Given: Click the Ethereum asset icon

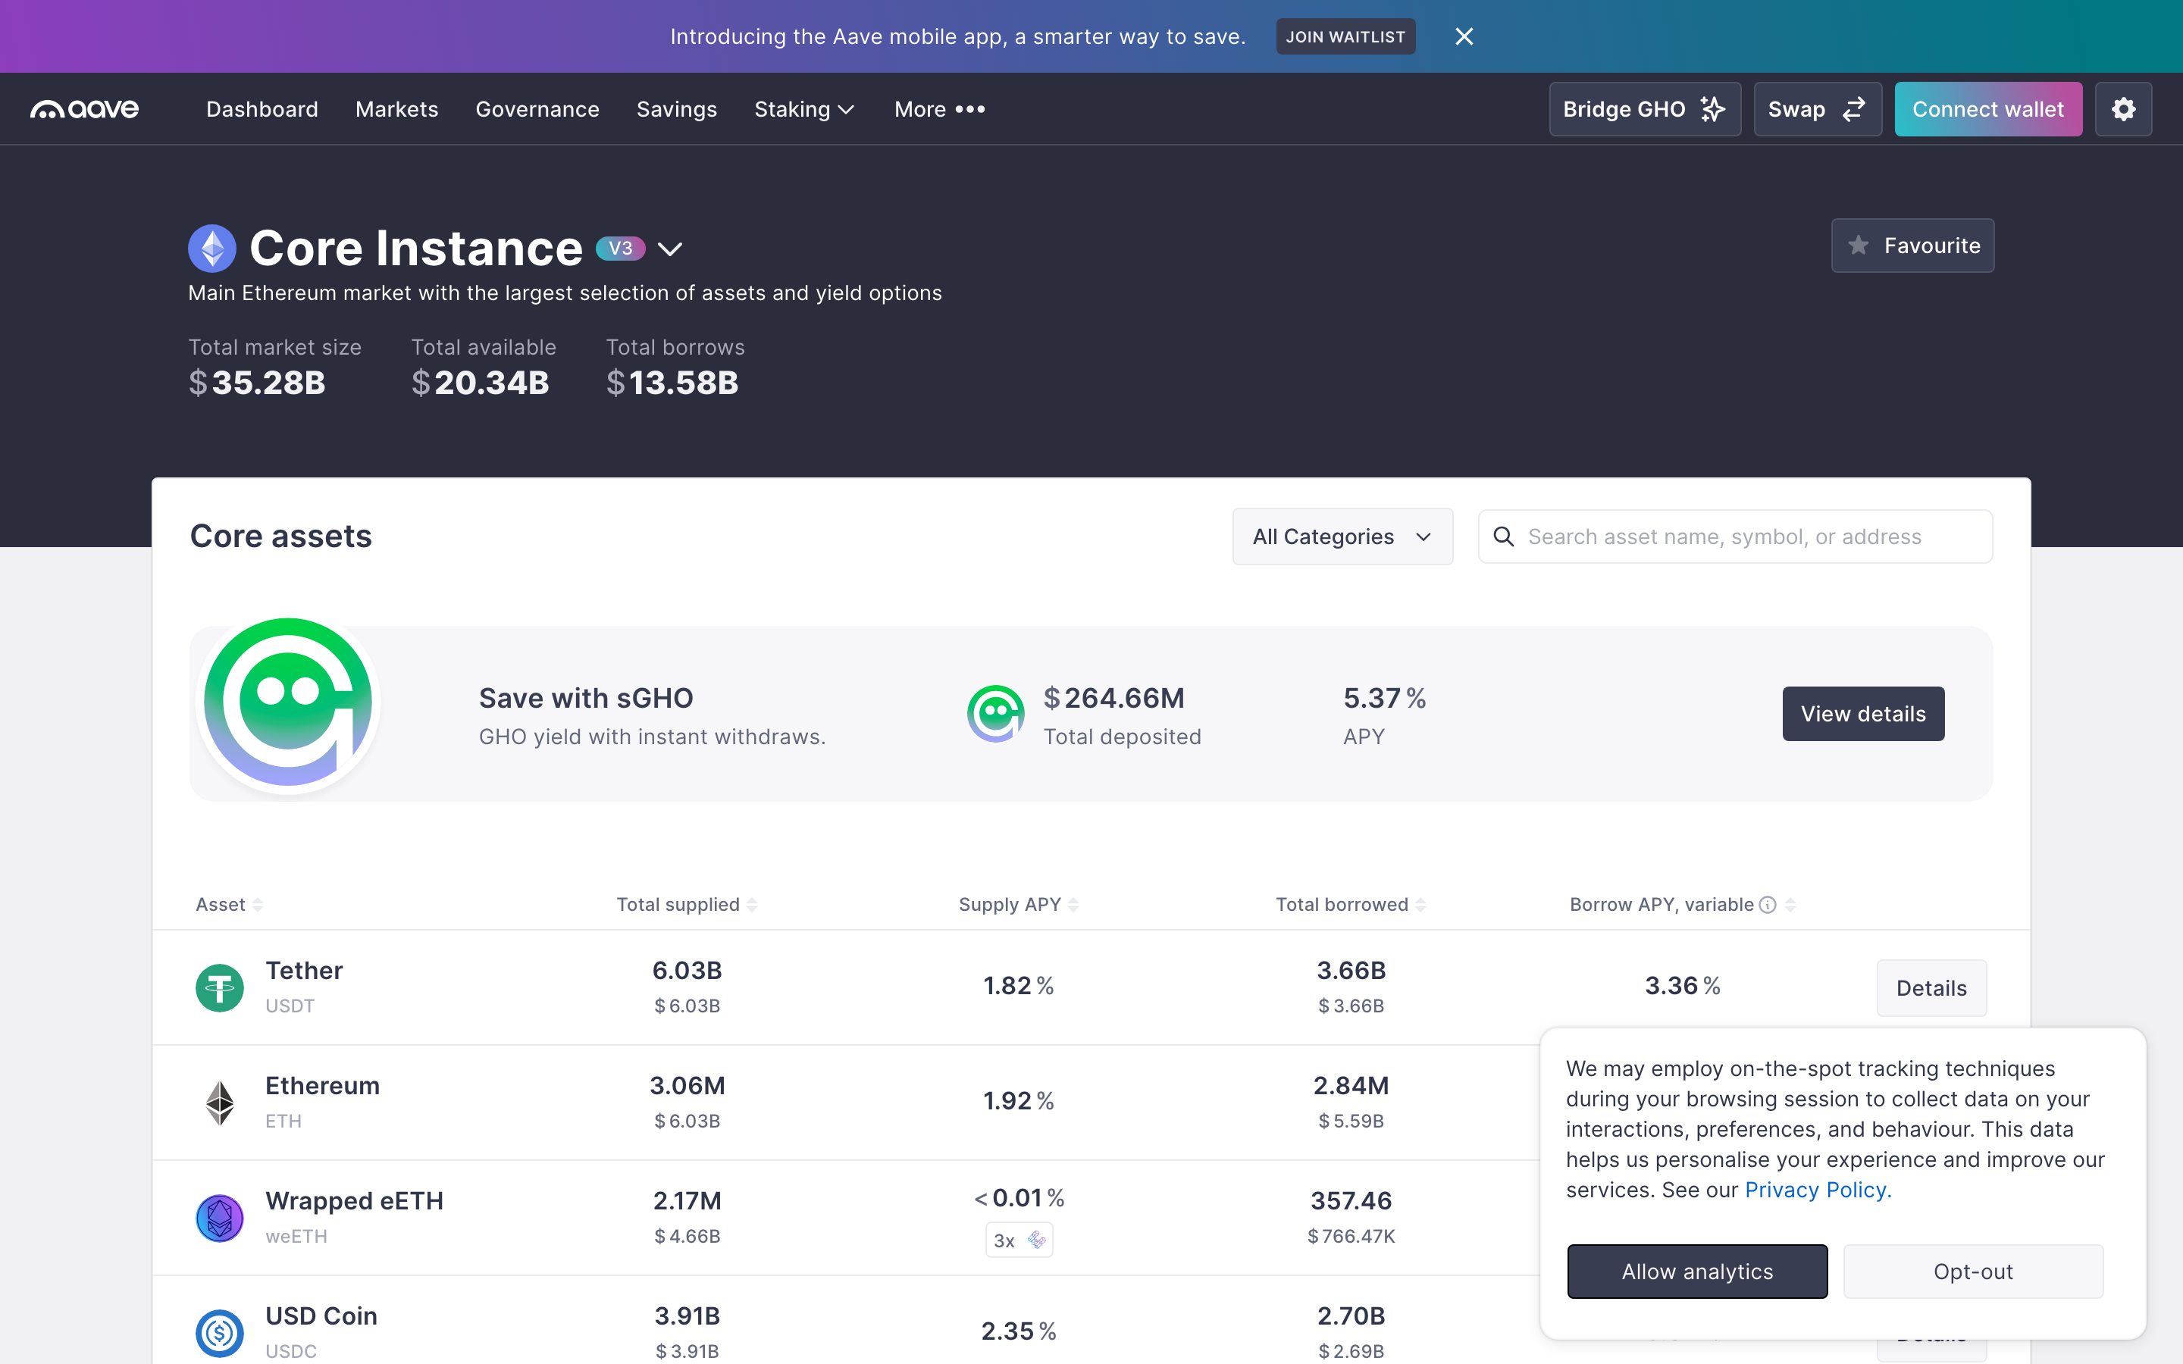Looking at the screenshot, I should click(x=219, y=1103).
